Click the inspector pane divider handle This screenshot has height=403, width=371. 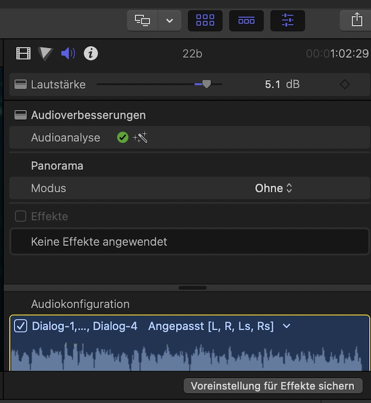[192, 288]
